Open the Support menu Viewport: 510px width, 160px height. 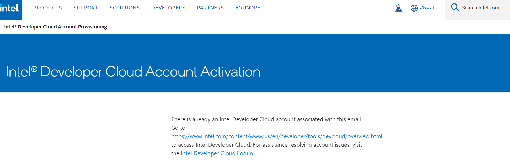point(85,8)
